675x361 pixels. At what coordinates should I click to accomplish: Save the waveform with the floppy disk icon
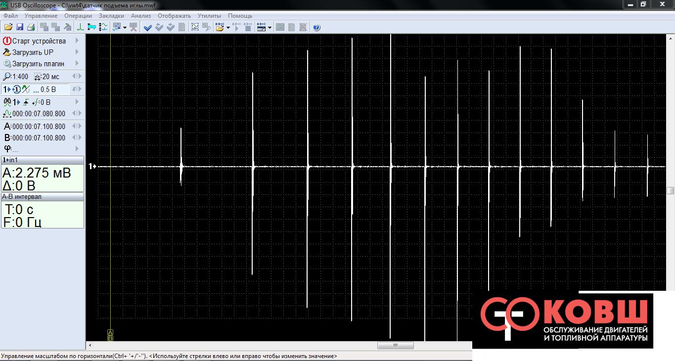coord(20,27)
